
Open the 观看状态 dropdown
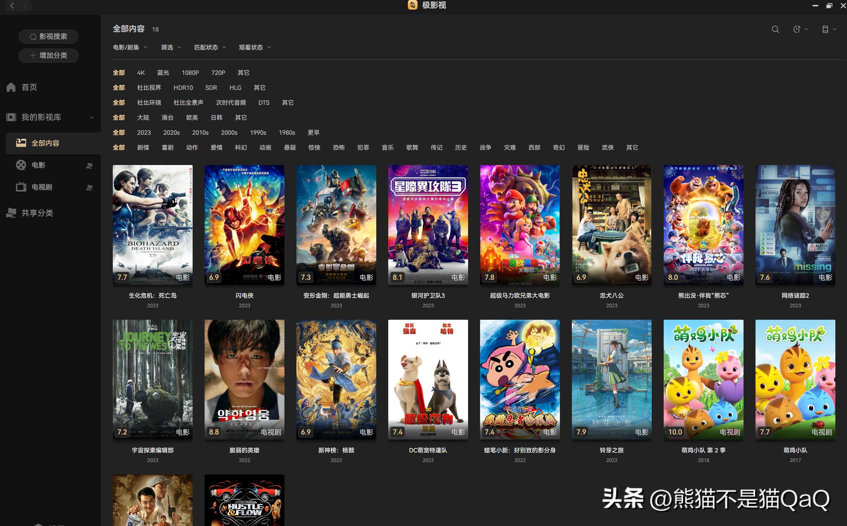point(254,47)
